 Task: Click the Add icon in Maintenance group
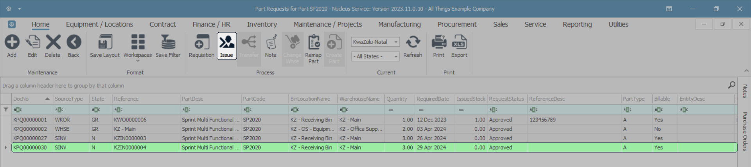point(12,42)
